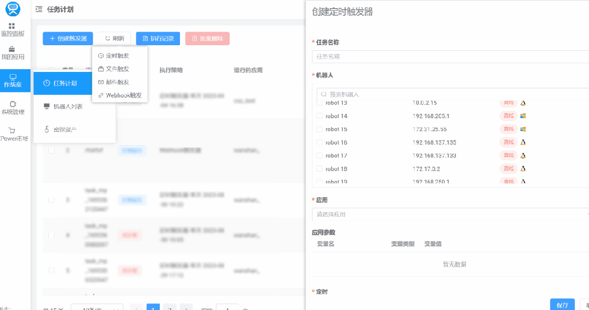Refresh the task list with 刷新
Screen dimensions: 589x310
pos(115,38)
